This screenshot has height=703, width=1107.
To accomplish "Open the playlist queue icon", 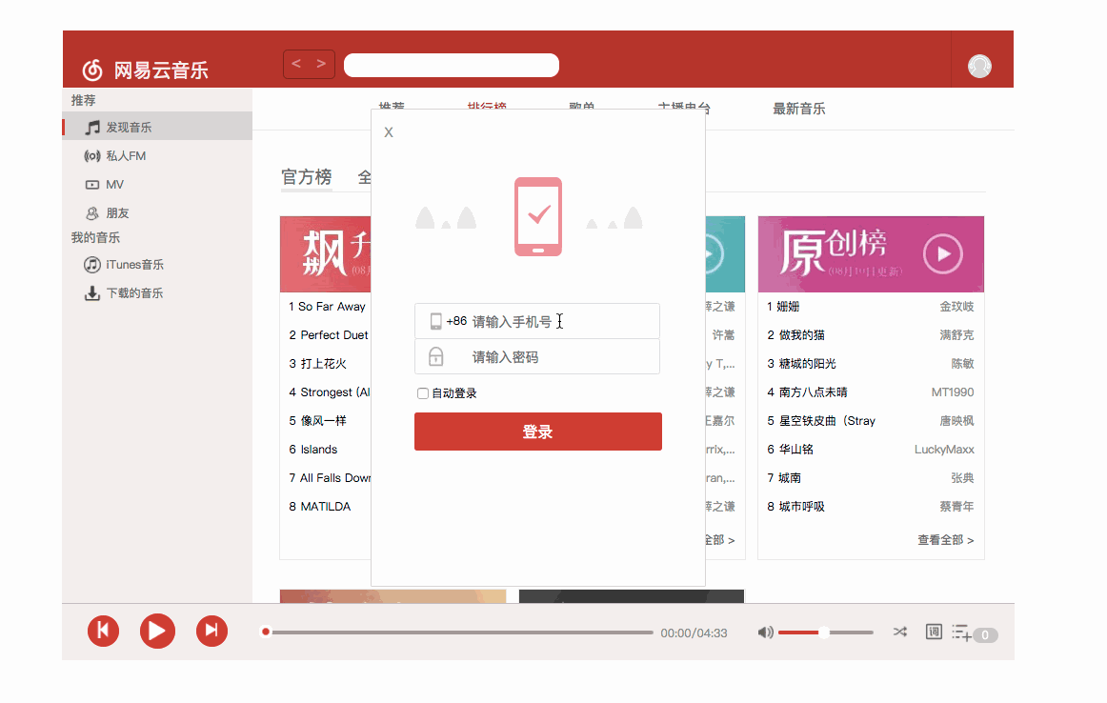I will (x=960, y=633).
